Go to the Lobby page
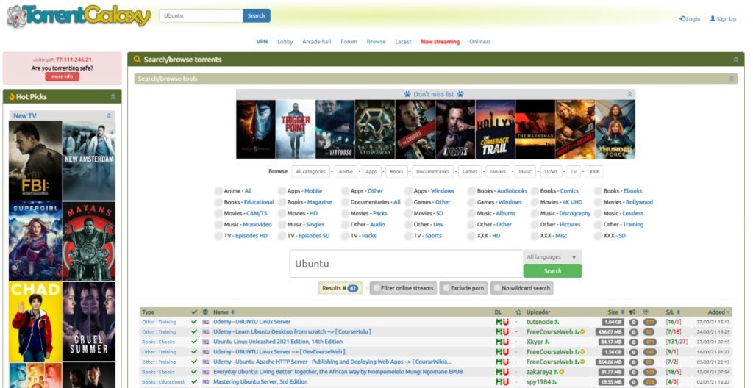Viewport: 753px width, 388px height. pos(285,42)
